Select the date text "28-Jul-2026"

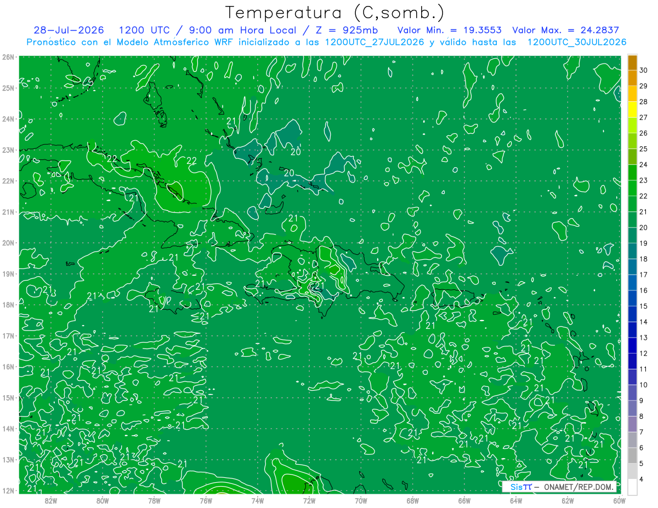point(70,30)
